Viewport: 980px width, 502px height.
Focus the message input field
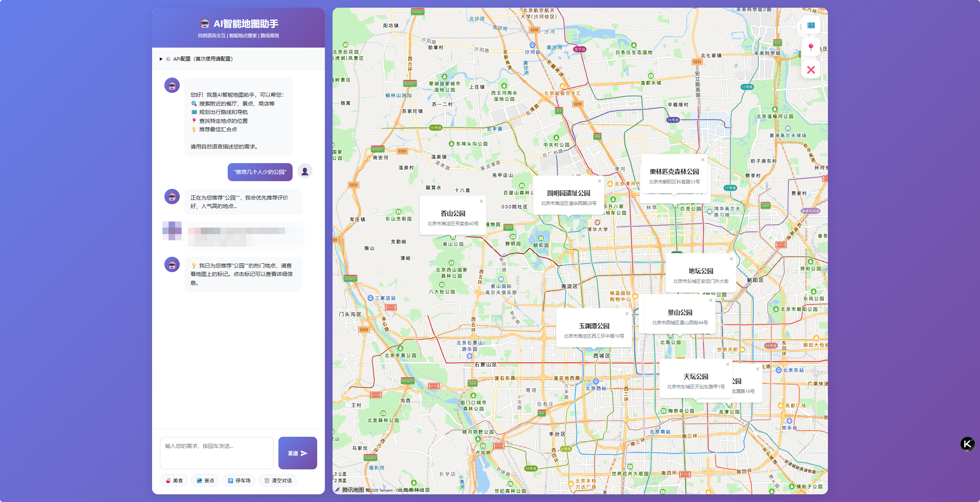(217, 453)
